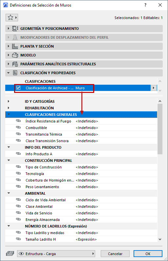This screenshot has width=168, height=261.
Task: Select the Tecnología <Indefinido> value
Action: tap(87, 174)
